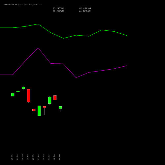Select the low value L: 121.60
Screen dimensions: 165x165
click(x=85, y=11)
